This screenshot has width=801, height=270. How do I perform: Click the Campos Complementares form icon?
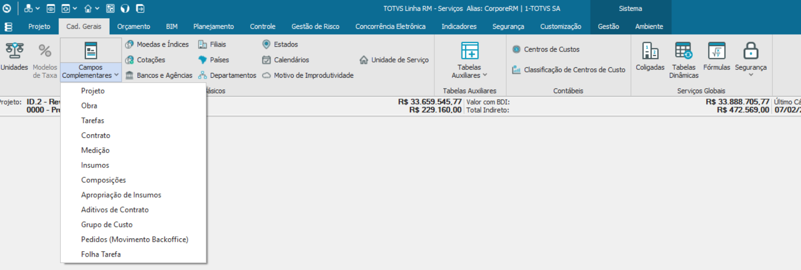coord(91,51)
